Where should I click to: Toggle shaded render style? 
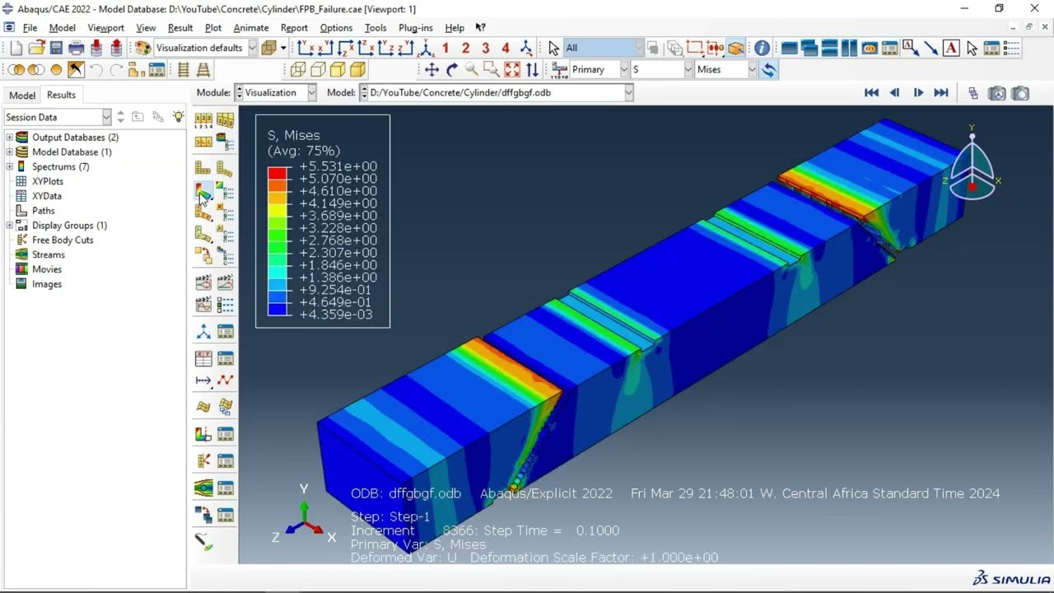pos(358,70)
